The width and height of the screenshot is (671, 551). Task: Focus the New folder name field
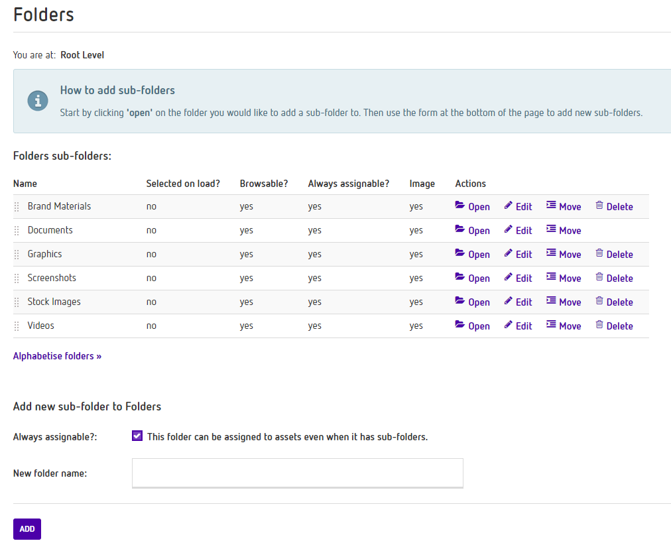[298, 473]
